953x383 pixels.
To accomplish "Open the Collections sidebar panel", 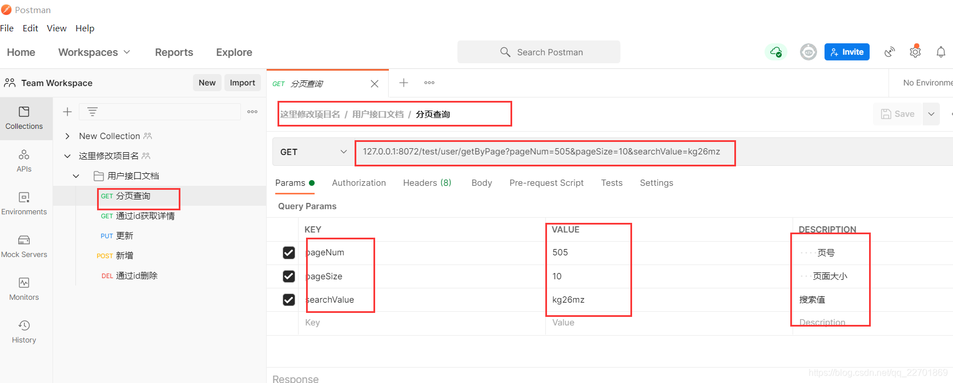I will pyautogui.click(x=24, y=118).
